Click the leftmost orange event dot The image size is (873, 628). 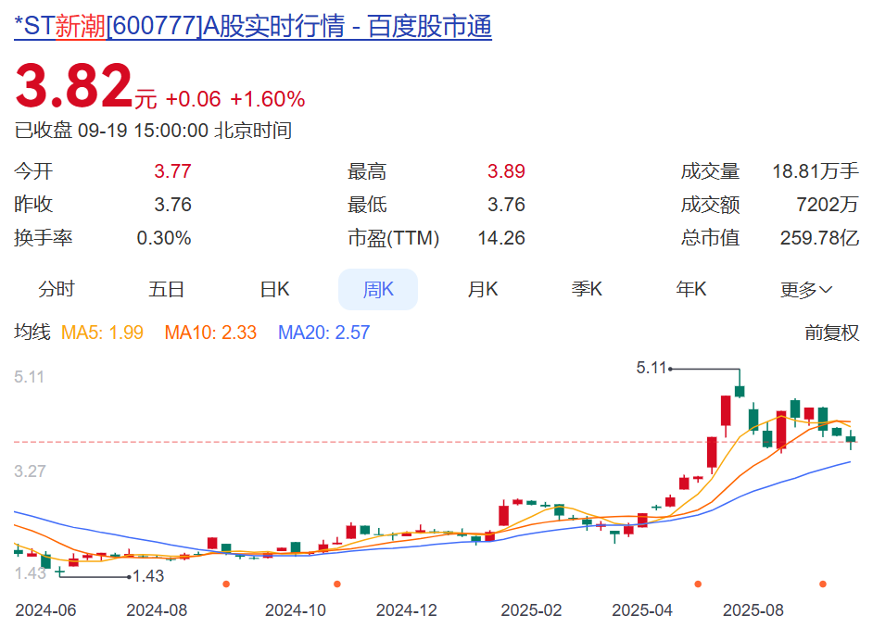pos(226,584)
